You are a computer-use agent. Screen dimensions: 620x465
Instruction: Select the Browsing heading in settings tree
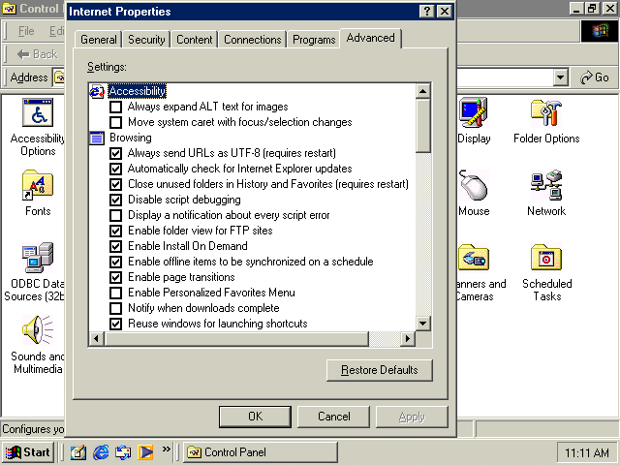[x=131, y=138]
